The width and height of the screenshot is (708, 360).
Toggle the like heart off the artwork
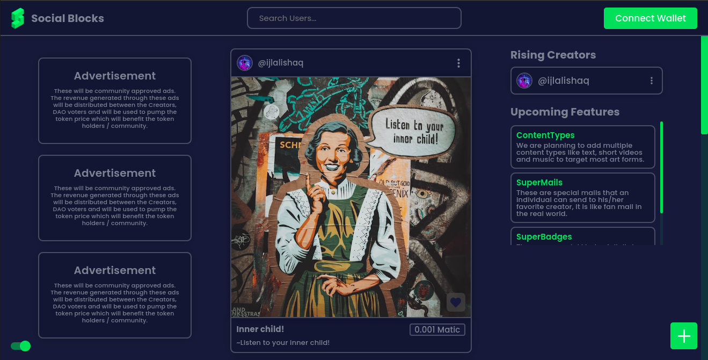pyautogui.click(x=455, y=302)
